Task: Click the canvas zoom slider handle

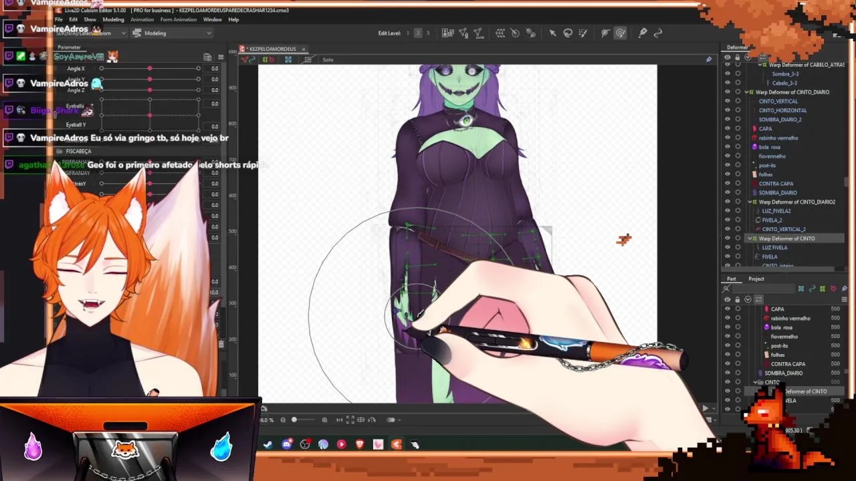Action: point(294,420)
